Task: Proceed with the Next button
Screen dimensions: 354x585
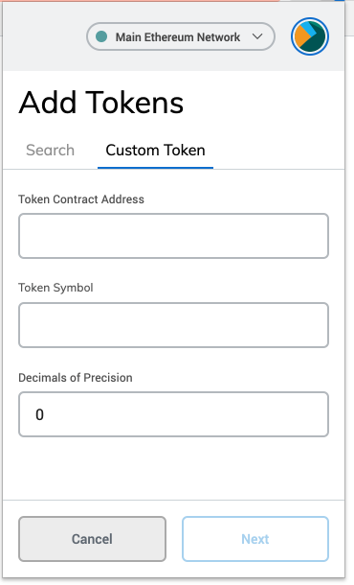Action: (255, 539)
